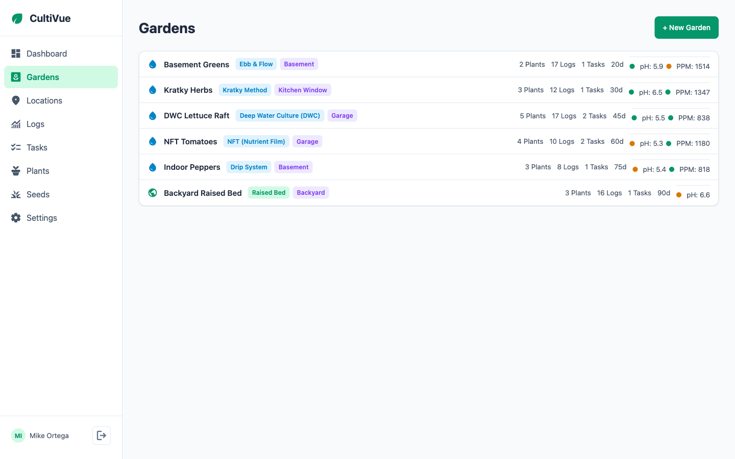Click the + New Garden button

coord(686,28)
